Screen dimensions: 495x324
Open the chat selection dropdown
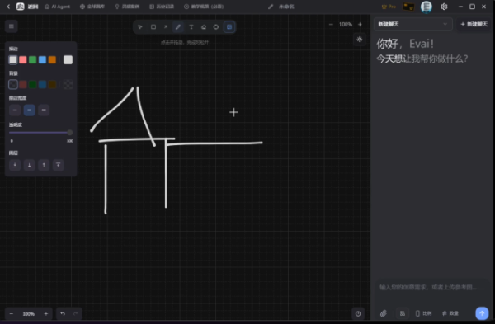point(413,24)
